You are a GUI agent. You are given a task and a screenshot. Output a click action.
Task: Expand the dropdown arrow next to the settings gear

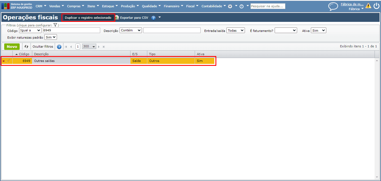[236, 6]
